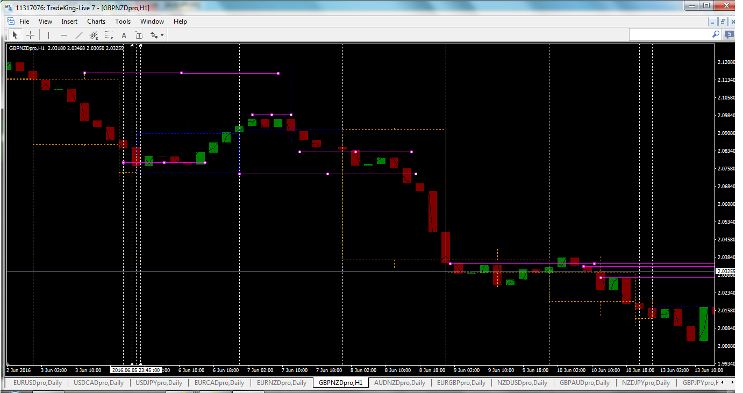Select the Fibonacci Retracement tool
The height and width of the screenshot is (393, 743).
click(x=108, y=34)
